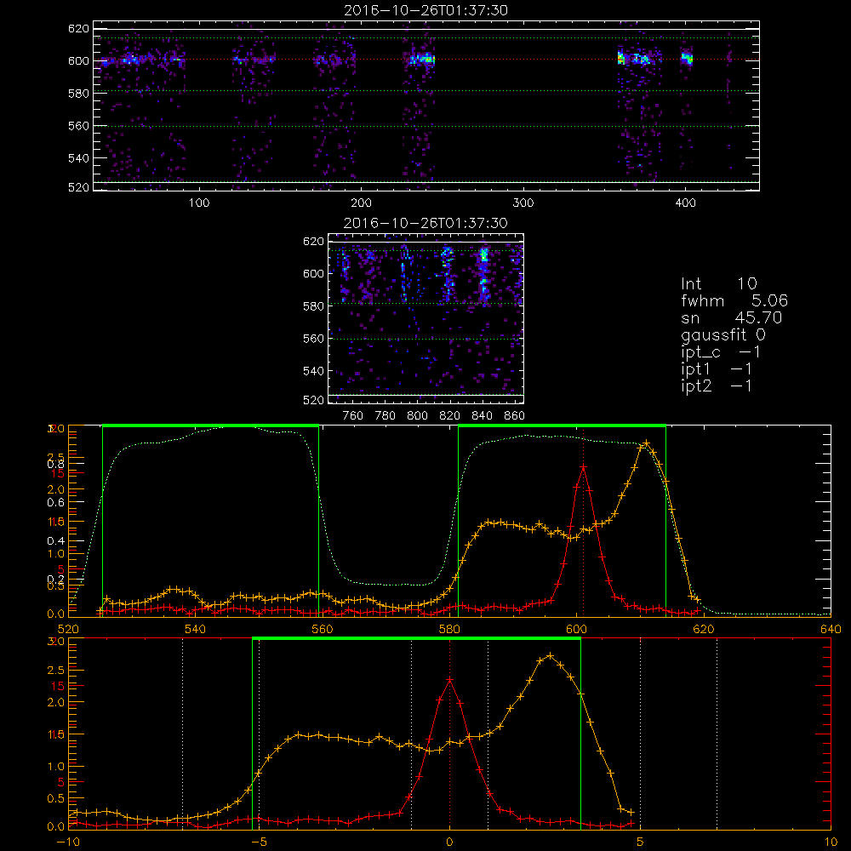Select the 'sn 45.70' readout
This screenshot has height=851, width=851.
(x=732, y=317)
